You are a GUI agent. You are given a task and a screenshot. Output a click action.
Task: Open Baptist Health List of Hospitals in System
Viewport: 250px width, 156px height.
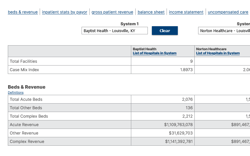(155, 53)
